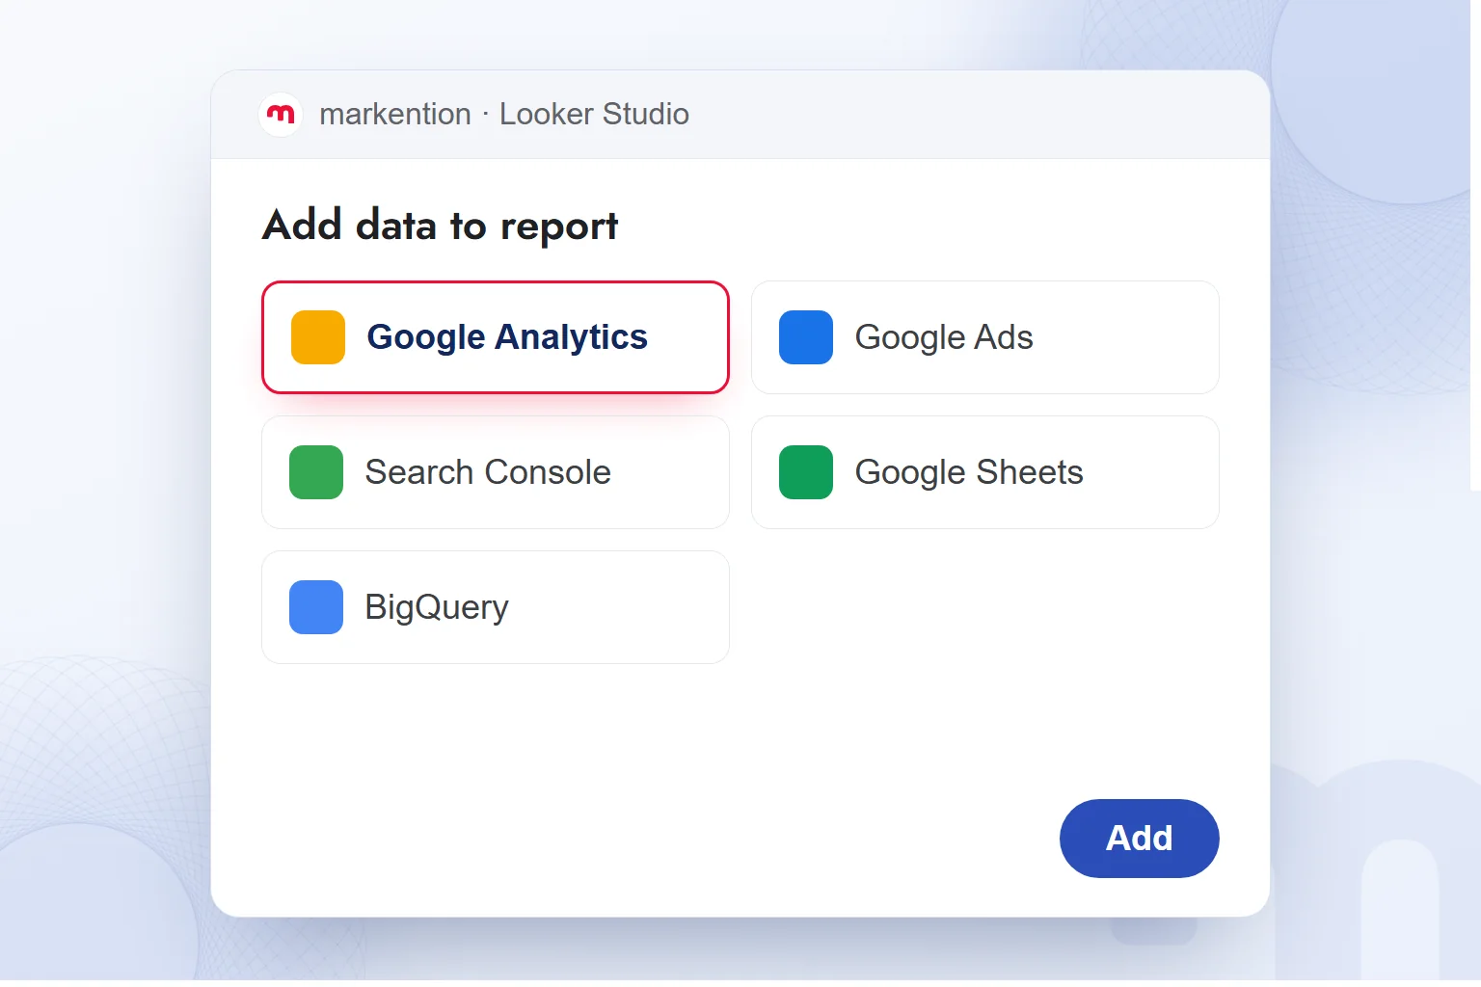1481x987 pixels.
Task: Click the orange Google Analytics icon
Action: pyautogui.click(x=318, y=337)
